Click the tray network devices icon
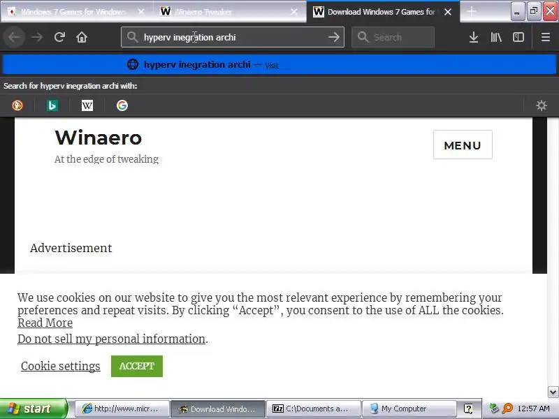 [x=494, y=409]
